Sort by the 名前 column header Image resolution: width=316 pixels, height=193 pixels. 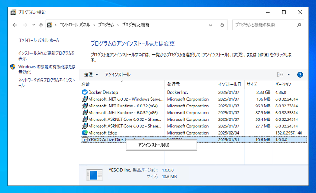[x=123, y=84]
